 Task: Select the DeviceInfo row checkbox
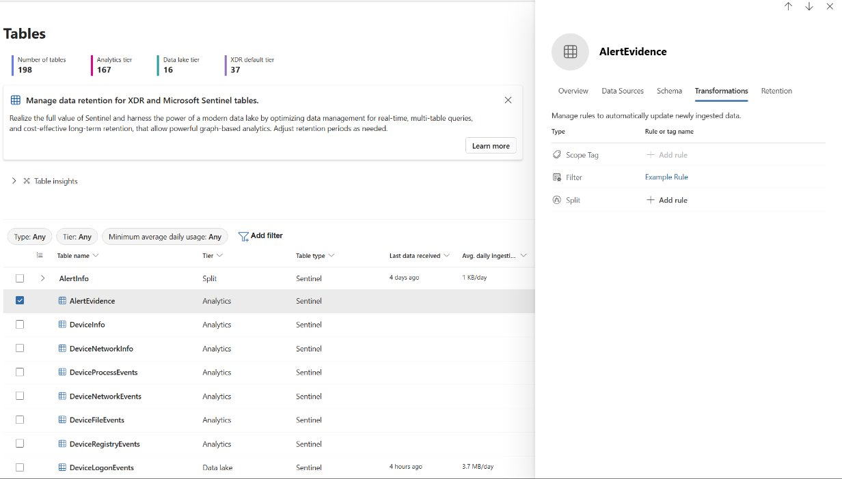20,324
